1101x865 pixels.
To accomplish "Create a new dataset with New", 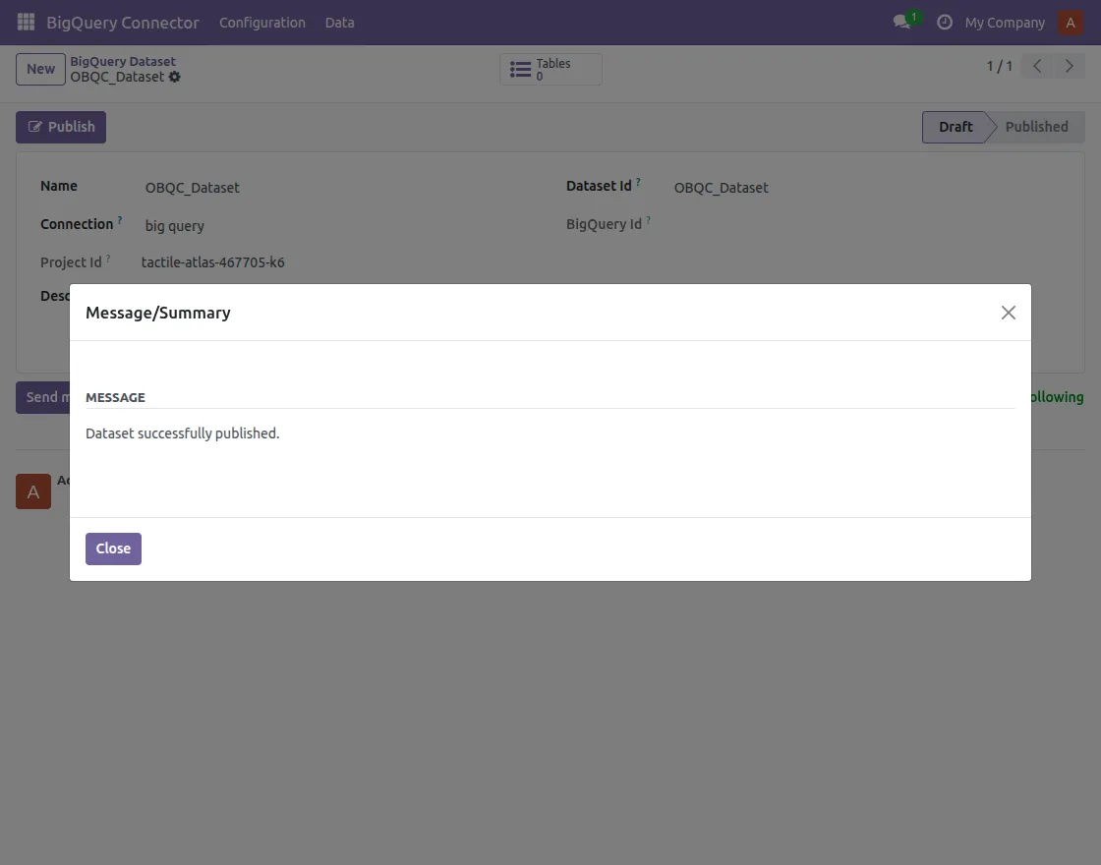I will click(39, 69).
